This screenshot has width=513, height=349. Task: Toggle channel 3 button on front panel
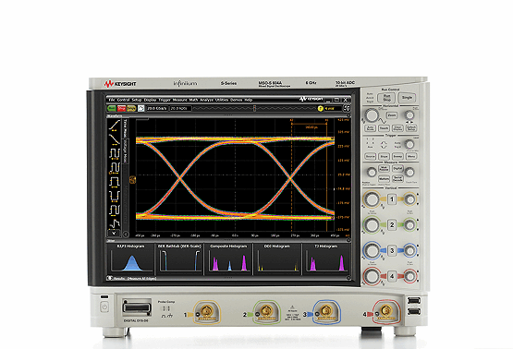point(392,250)
